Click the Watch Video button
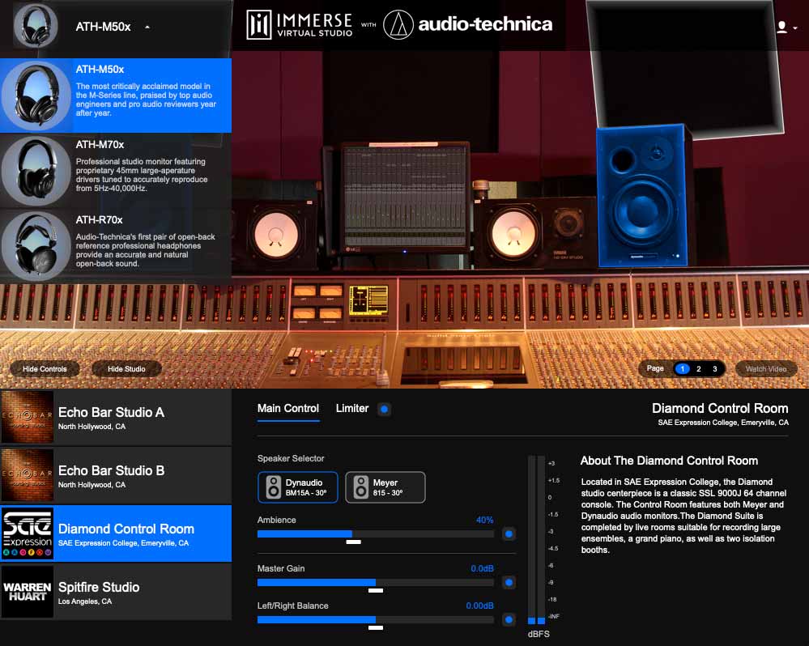Image resolution: width=809 pixels, height=646 pixels. (x=765, y=368)
